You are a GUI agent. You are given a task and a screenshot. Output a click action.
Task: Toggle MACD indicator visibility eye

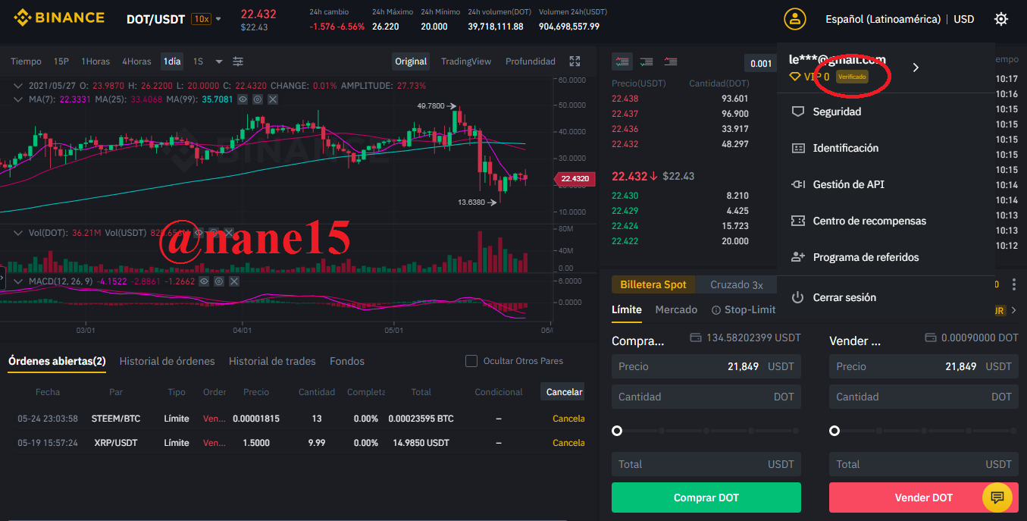click(x=204, y=281)
